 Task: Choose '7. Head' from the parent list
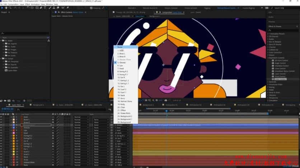coord(121,68)
